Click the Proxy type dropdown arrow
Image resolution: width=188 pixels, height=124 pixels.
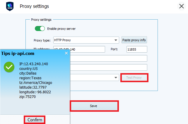pyautogui.click(x=116, y=40)
